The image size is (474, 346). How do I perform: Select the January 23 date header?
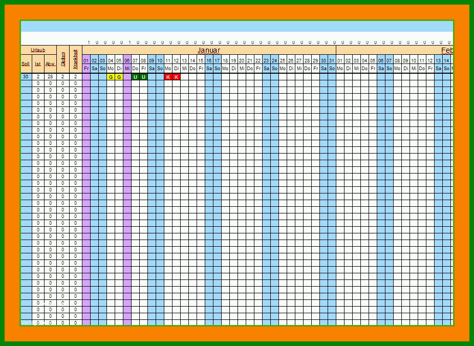pyautogui.click(x=266, y=60)
